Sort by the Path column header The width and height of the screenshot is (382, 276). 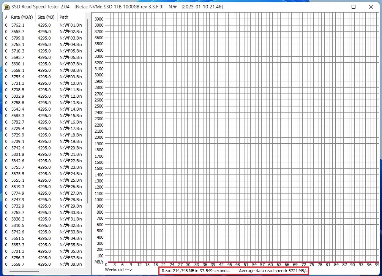pyautogui.click(x=64, y=17)
